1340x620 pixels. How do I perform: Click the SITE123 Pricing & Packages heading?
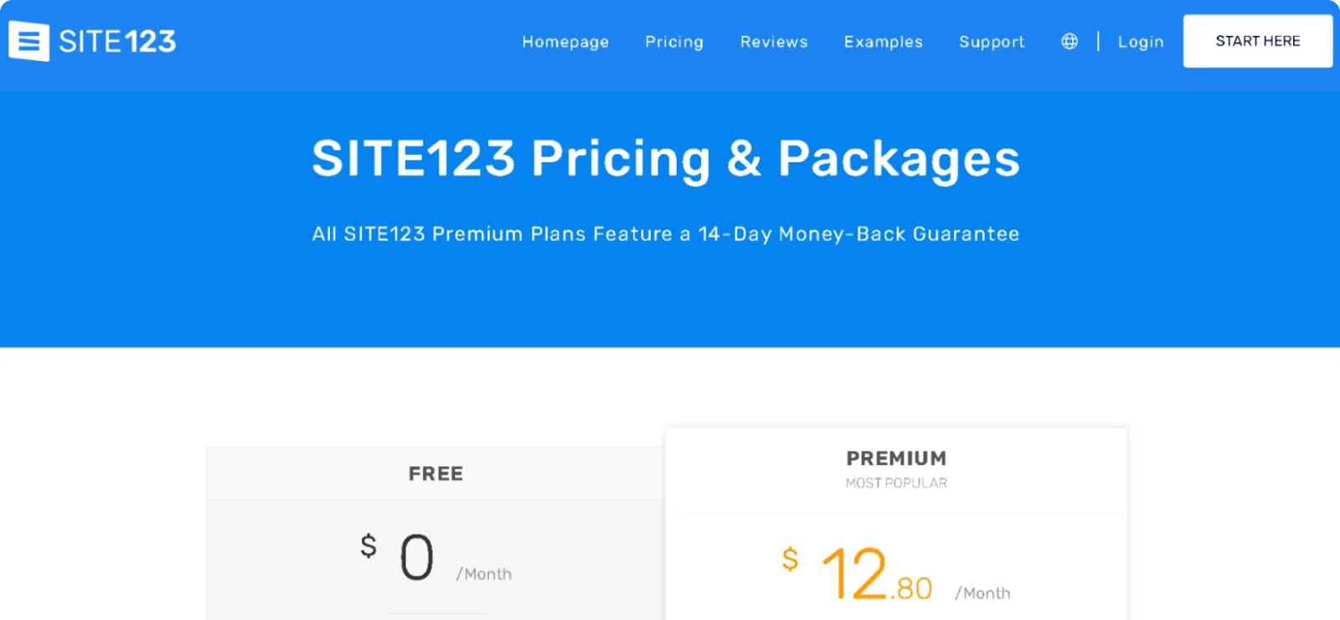click(x=666, y=158)
